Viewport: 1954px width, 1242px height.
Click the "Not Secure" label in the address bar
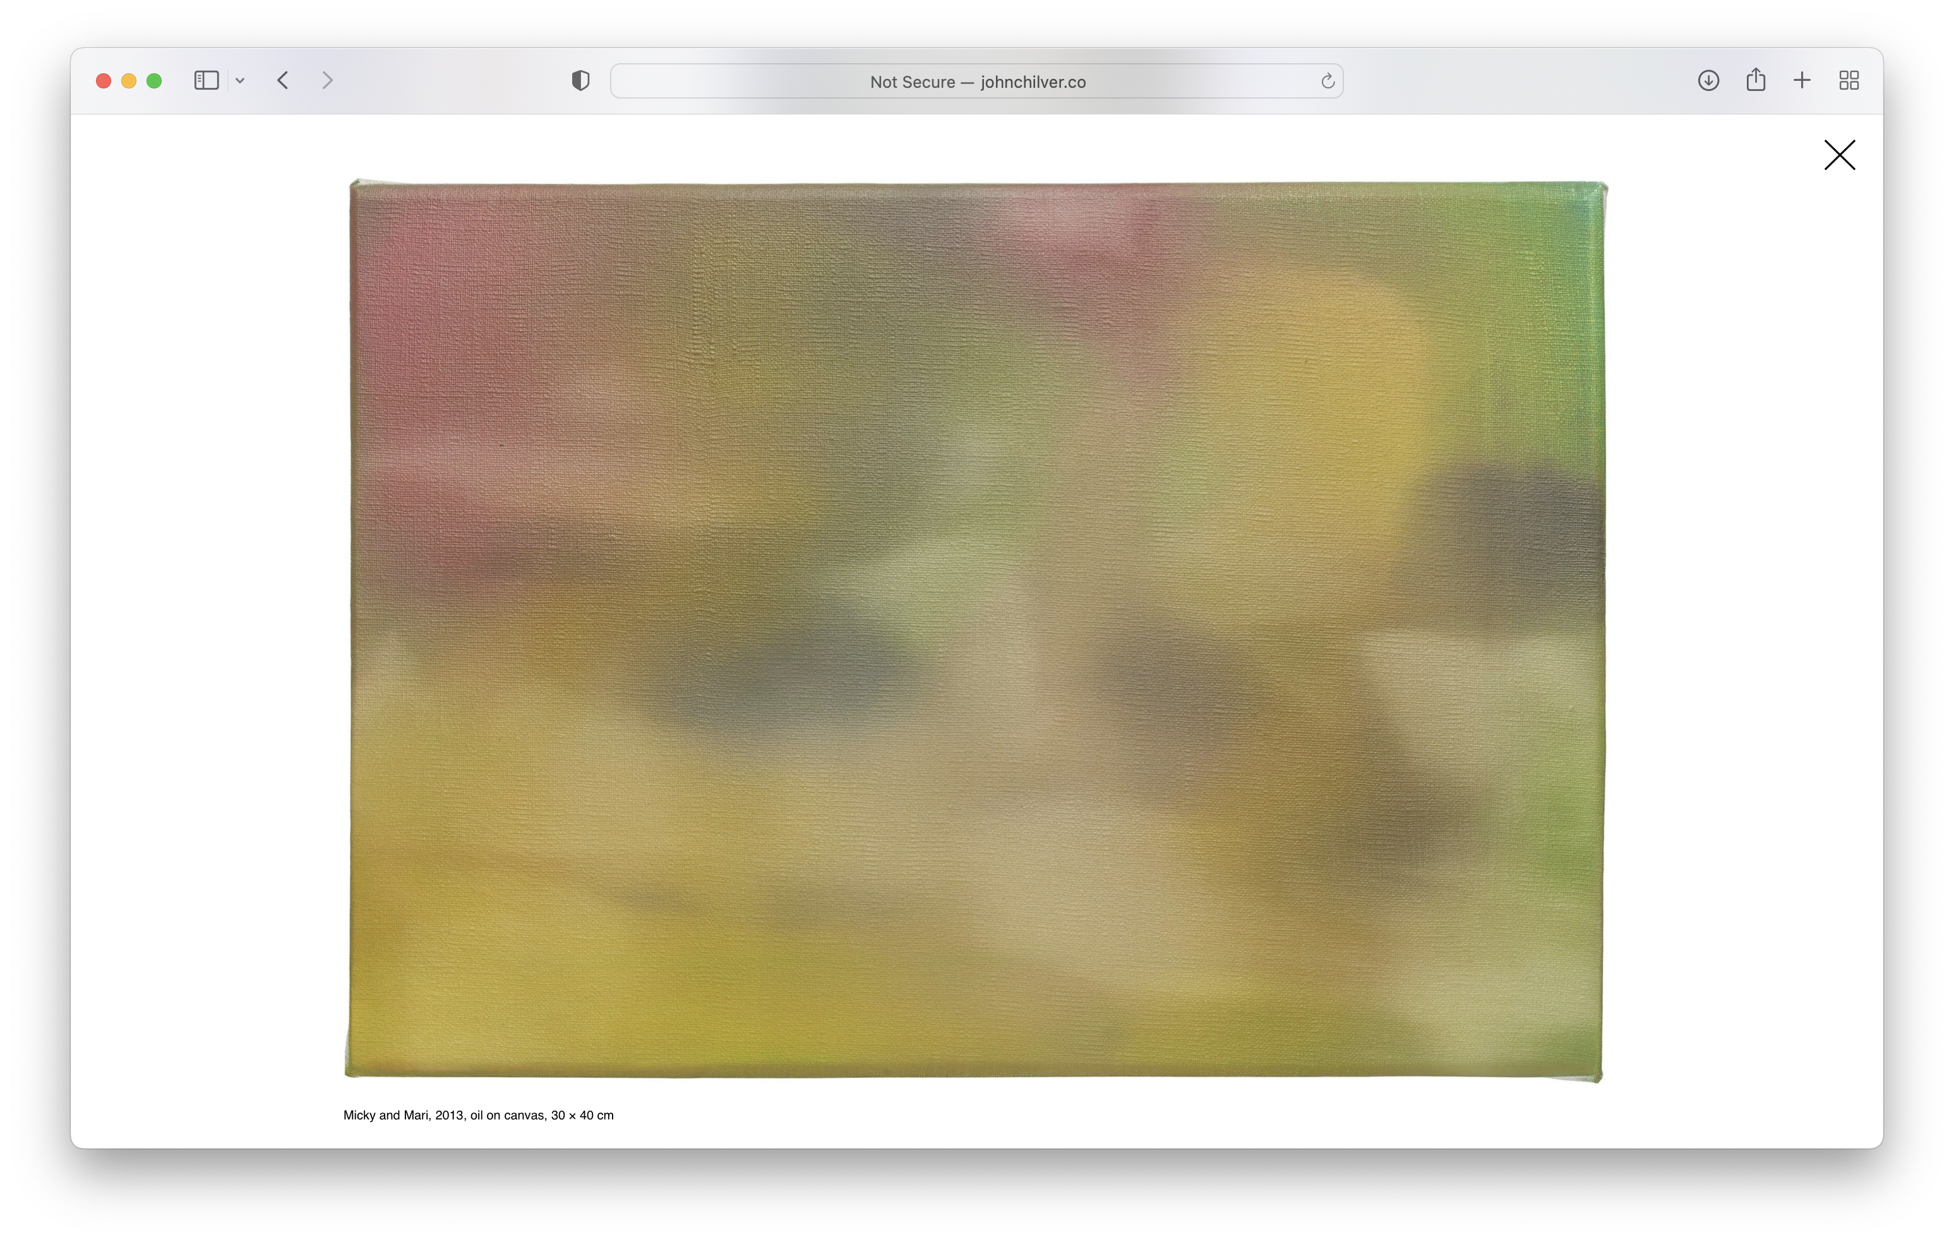click(x=912, y=82)
